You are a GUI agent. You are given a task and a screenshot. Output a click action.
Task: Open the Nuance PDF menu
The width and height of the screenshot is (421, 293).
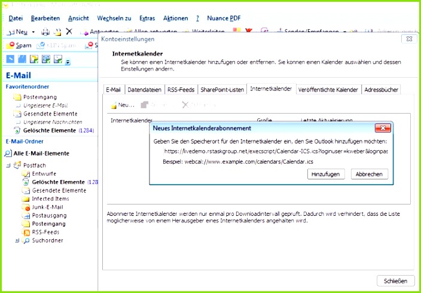click(224, 19)
